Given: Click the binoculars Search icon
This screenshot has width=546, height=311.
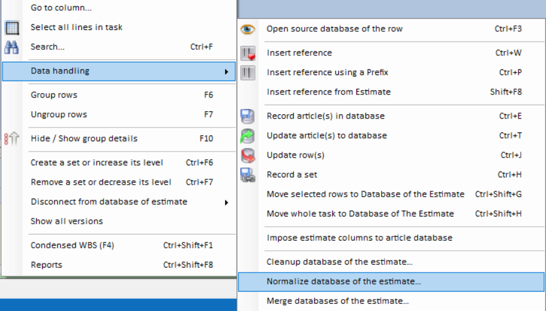Looking at the screenshot, I should click(11, 47).
